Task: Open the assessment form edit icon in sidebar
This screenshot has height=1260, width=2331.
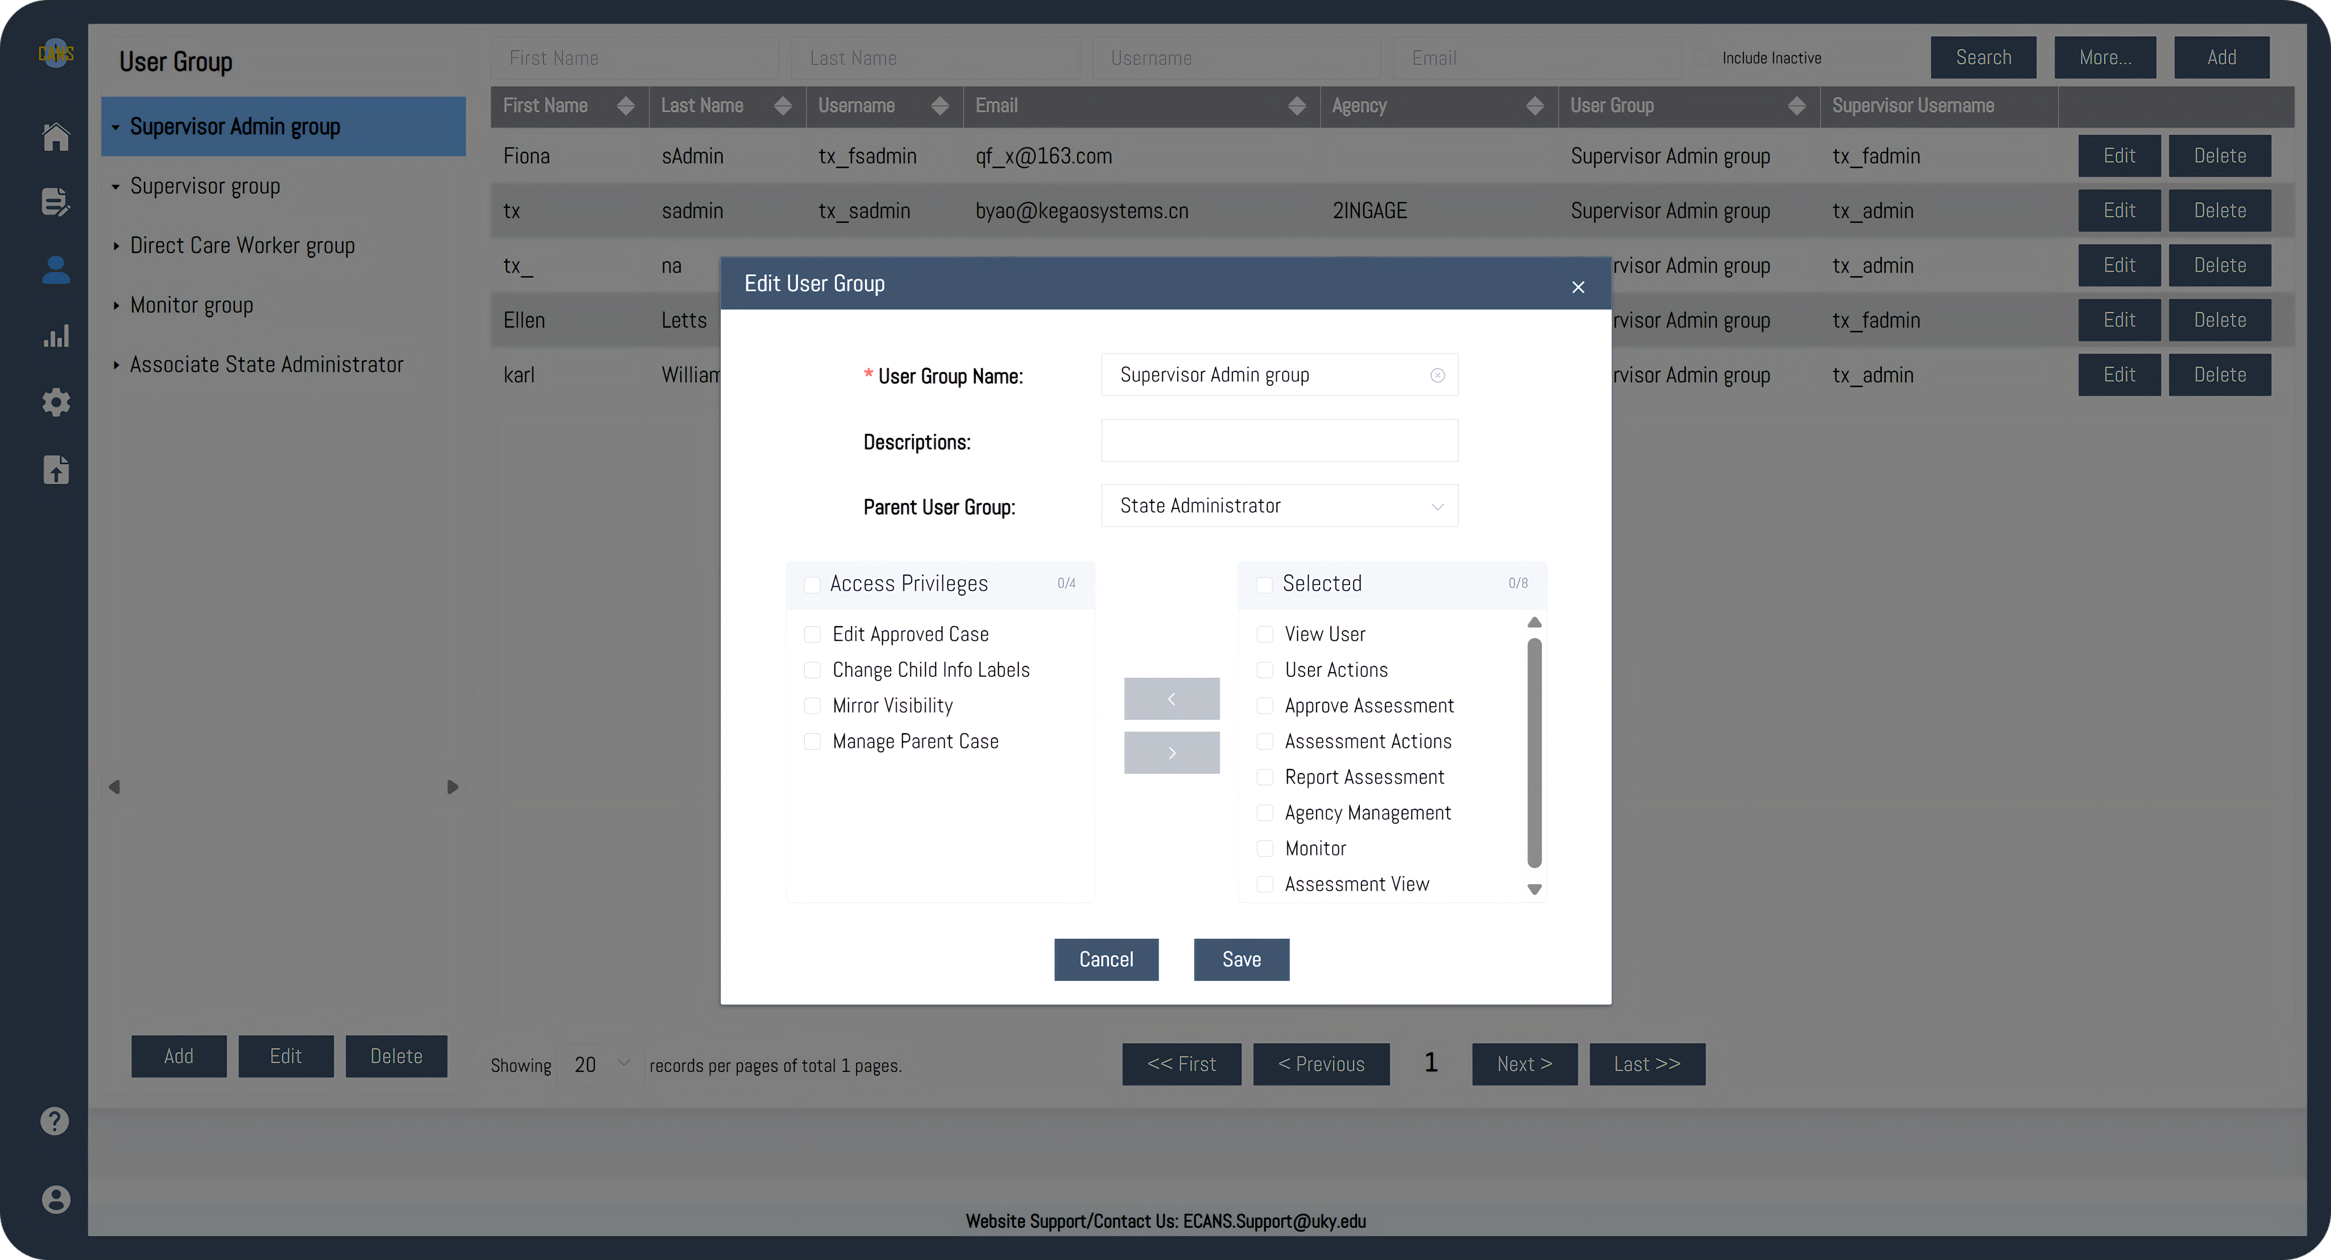Action: tap(56, 202)
